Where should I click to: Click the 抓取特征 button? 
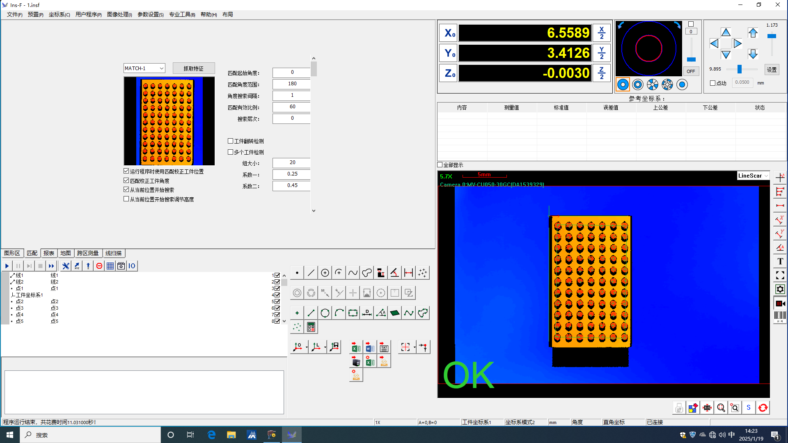pos(193,69)
